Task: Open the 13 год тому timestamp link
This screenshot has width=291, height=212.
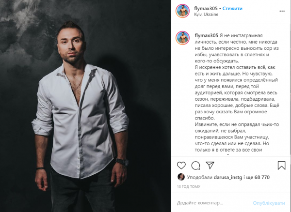Action: pos(189,187)
